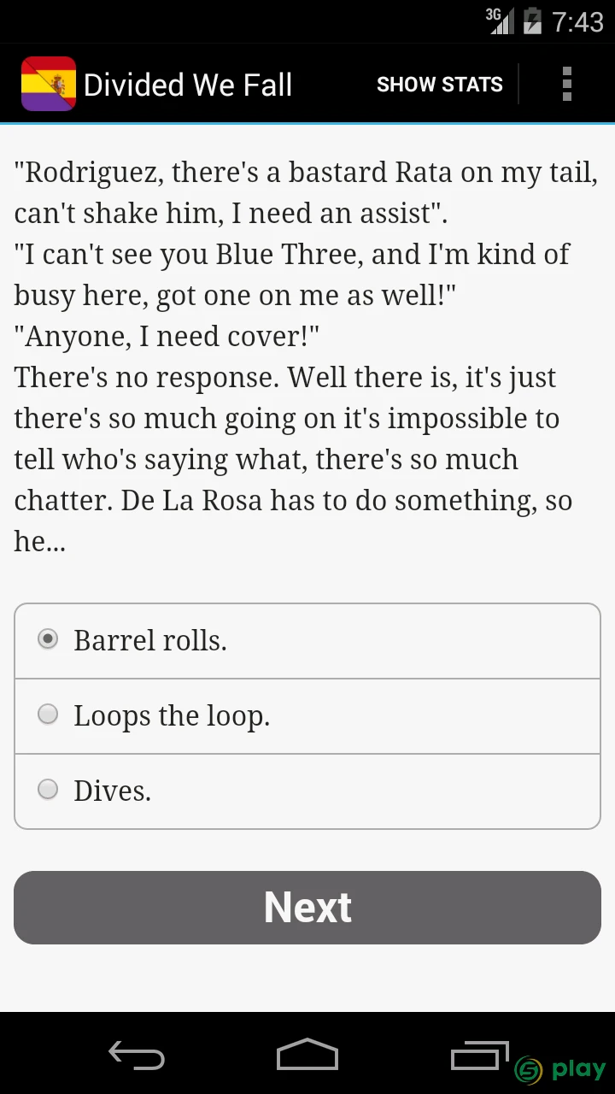Tap the Divided We Fall title
This screenshot has width=615, height=1094.
(x=188, y=85)
